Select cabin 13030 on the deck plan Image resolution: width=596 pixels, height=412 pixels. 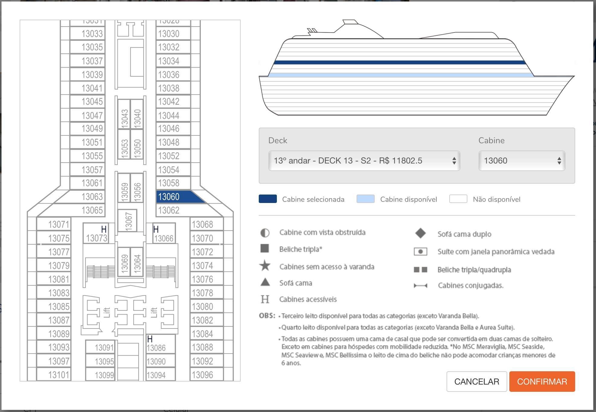pyautogui.click(x=173, y=33)
